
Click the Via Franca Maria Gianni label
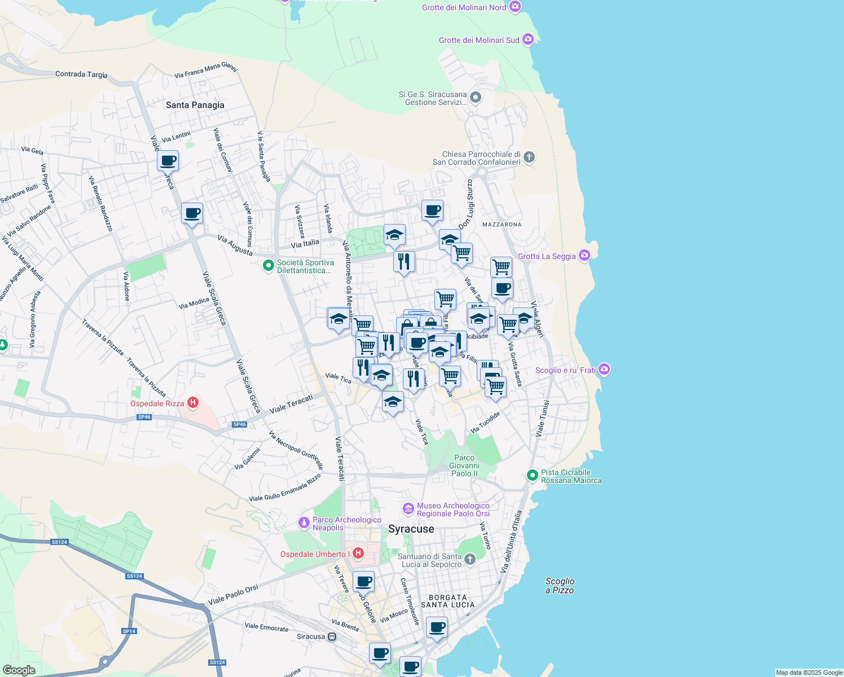[x=206, y=70]
